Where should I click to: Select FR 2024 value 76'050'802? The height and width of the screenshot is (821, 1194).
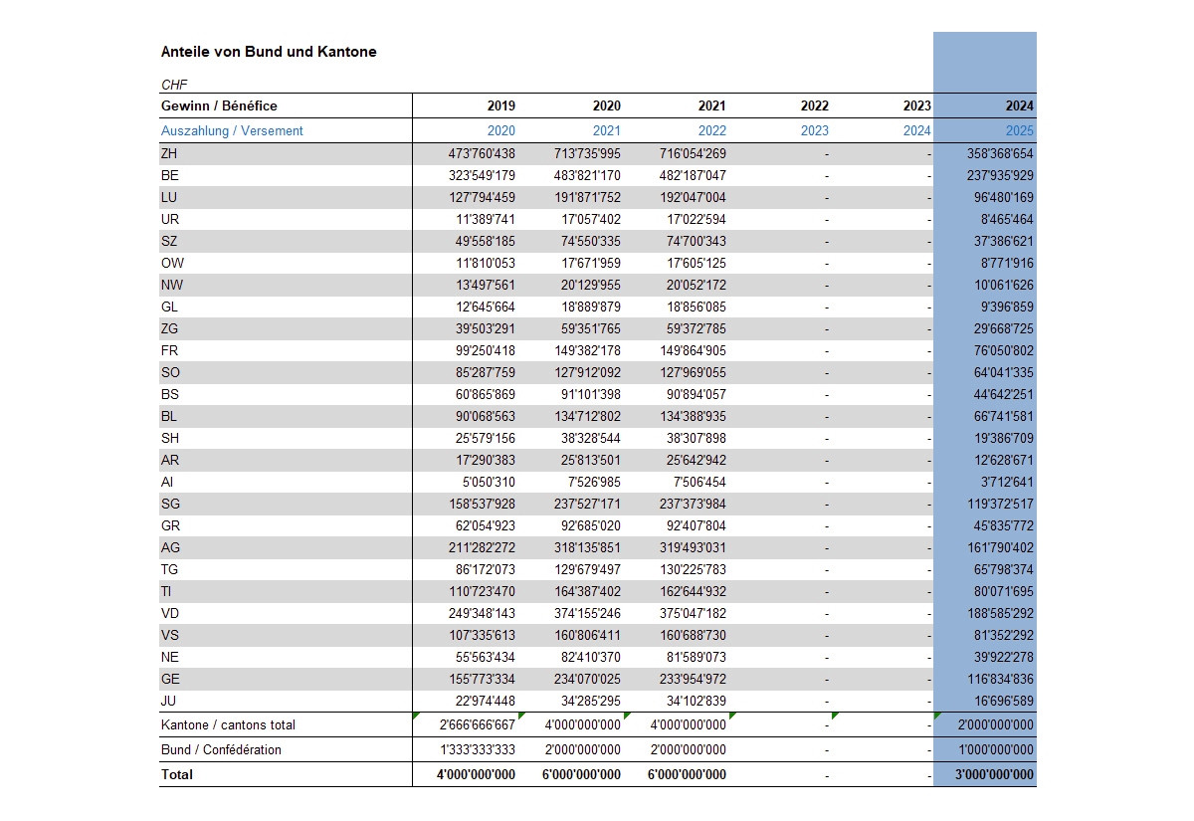pos(1004,351)
